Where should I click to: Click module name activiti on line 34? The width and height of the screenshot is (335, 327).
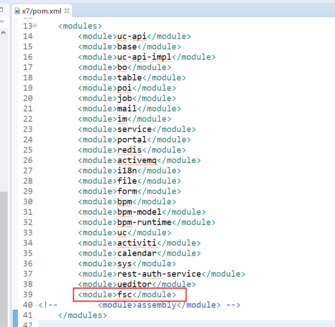[x=137, y=243]
